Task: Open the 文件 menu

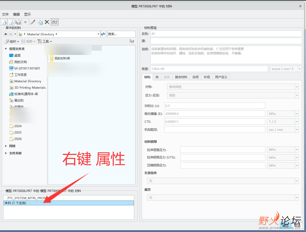Action: coord(5,14)
